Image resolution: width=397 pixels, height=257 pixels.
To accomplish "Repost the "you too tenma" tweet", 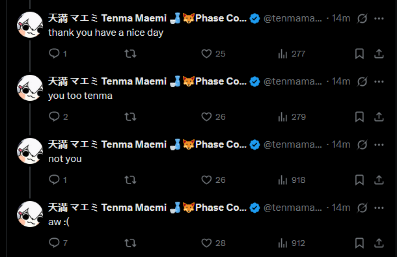I will pyautogui.click(x=130, y=116).
